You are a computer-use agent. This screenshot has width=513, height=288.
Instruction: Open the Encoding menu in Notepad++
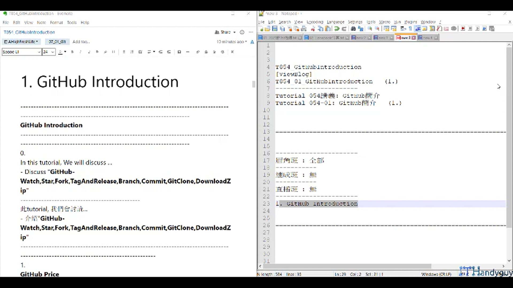[x=315, y=22]
